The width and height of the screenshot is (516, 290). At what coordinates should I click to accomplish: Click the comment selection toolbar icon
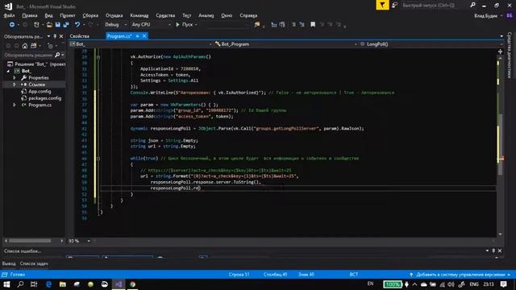[x=293, y=25]
